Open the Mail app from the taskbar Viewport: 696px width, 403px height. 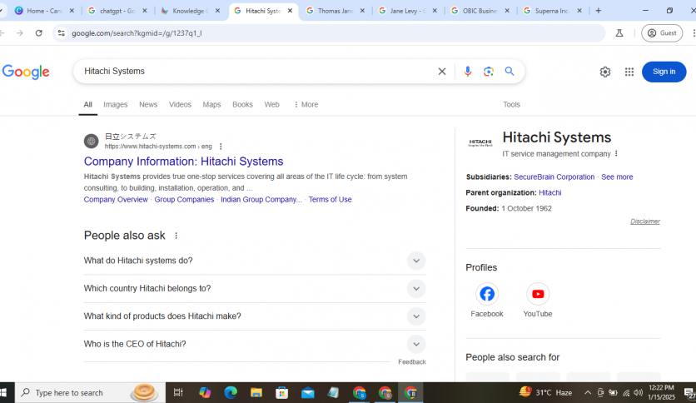tap(307, 392)
